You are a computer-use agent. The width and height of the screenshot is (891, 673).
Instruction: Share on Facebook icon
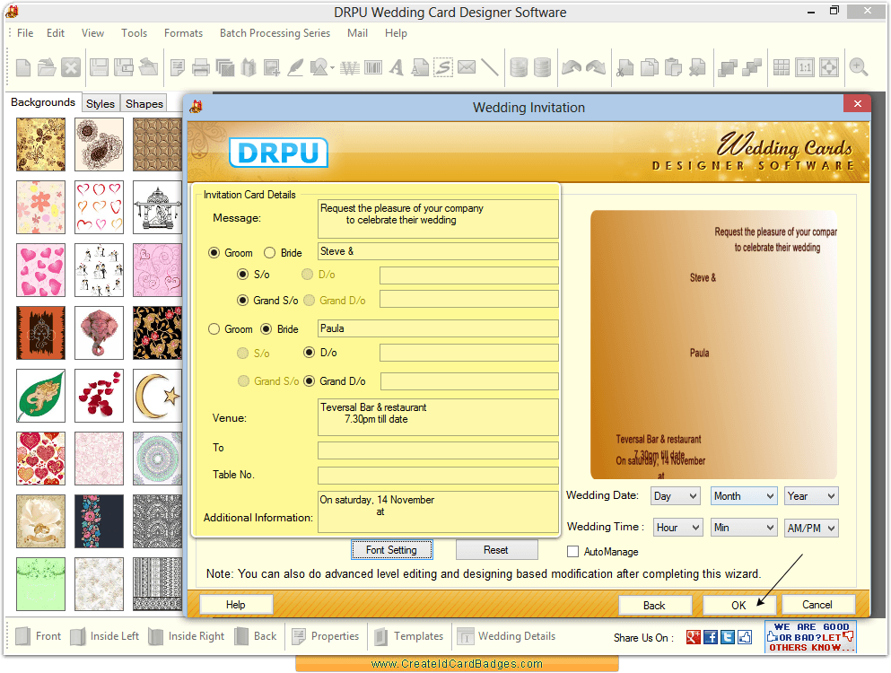pyautogui.click(x=711, y=637)
